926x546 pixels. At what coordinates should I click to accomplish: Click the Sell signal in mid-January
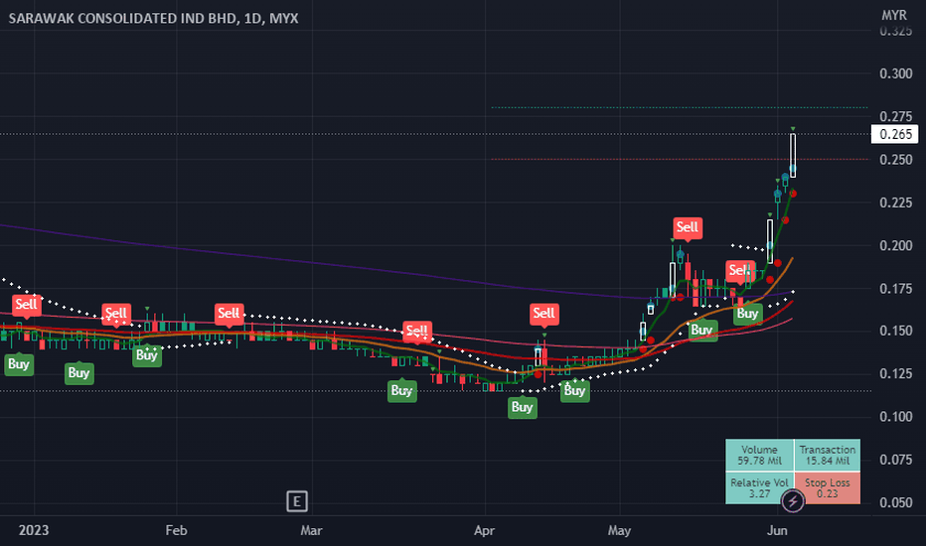coord(115,314)
